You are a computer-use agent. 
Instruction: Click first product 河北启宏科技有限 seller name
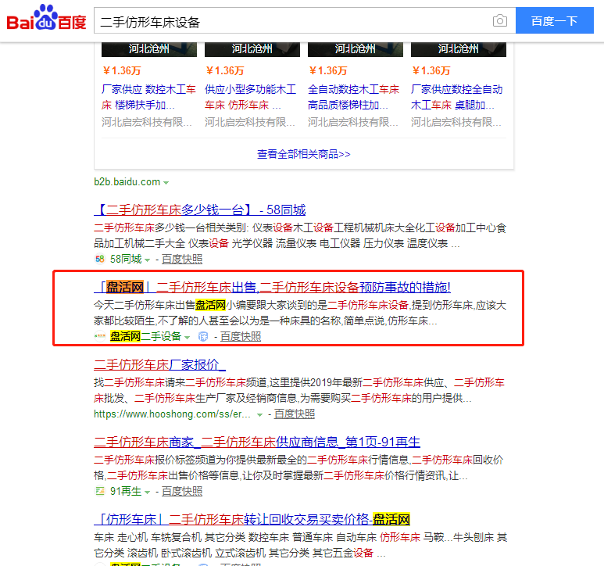coord(147,123)
